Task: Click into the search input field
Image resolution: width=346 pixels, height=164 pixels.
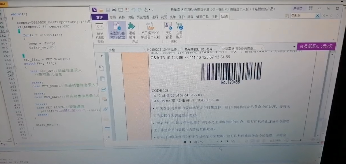Action: (x=303, y=16)
